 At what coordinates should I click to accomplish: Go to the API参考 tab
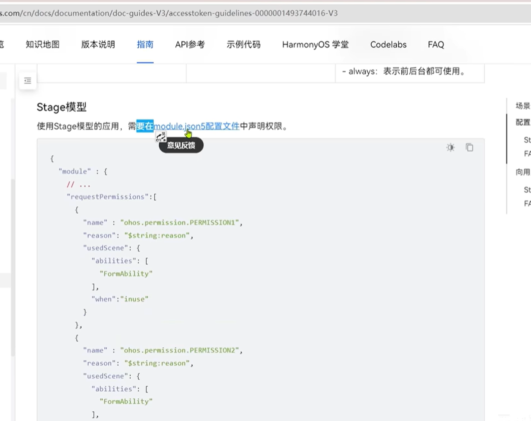190,44
